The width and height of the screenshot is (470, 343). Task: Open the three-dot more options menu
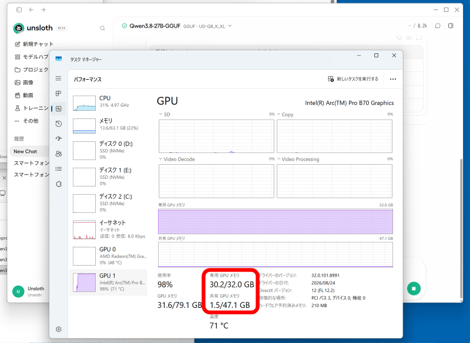click(392, 79)
